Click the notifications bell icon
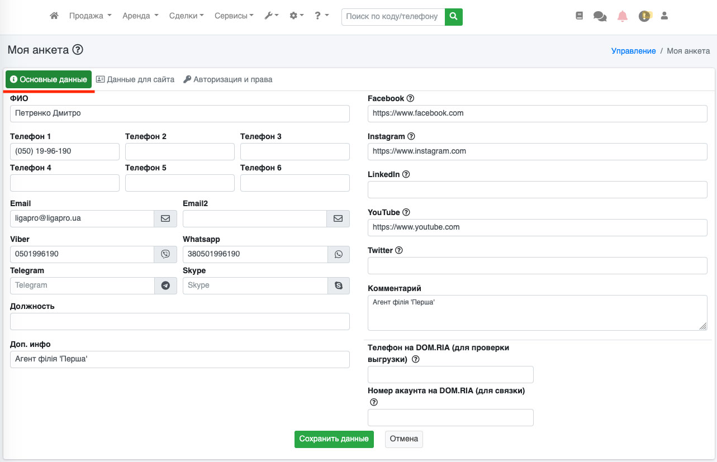 coord(622,16)
